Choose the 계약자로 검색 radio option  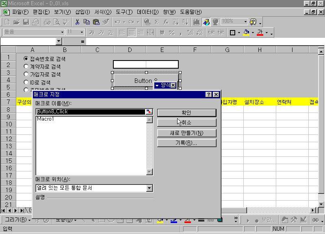26,67
